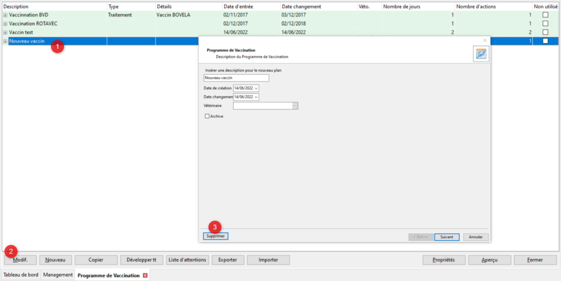
Task: Switch to the Tableau de bord tab
Action: (x=21, y=275)
